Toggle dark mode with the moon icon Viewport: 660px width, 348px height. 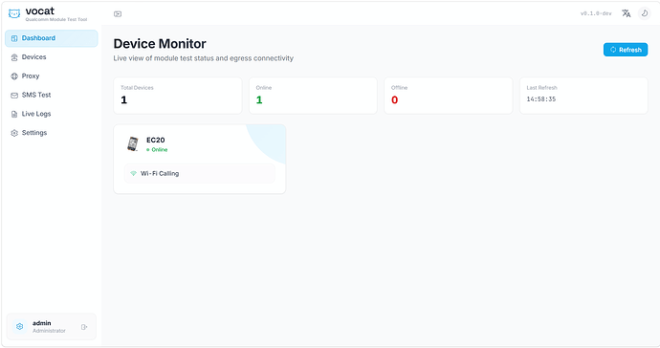645,13
